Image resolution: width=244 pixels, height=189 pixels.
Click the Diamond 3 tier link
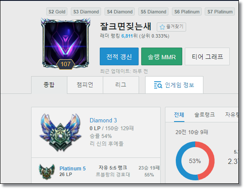pos(103,120)
